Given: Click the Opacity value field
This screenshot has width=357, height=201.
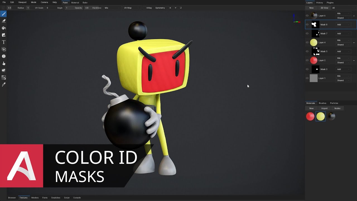Looking at the screenshot, I should click(x=87, y=8).
